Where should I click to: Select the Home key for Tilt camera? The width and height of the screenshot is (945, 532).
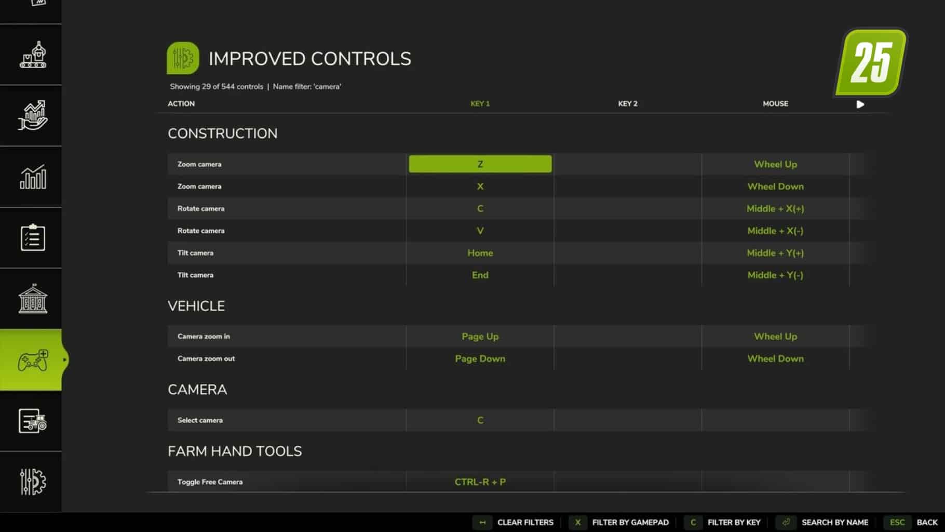pyautogui.click(x=480, y=253)
